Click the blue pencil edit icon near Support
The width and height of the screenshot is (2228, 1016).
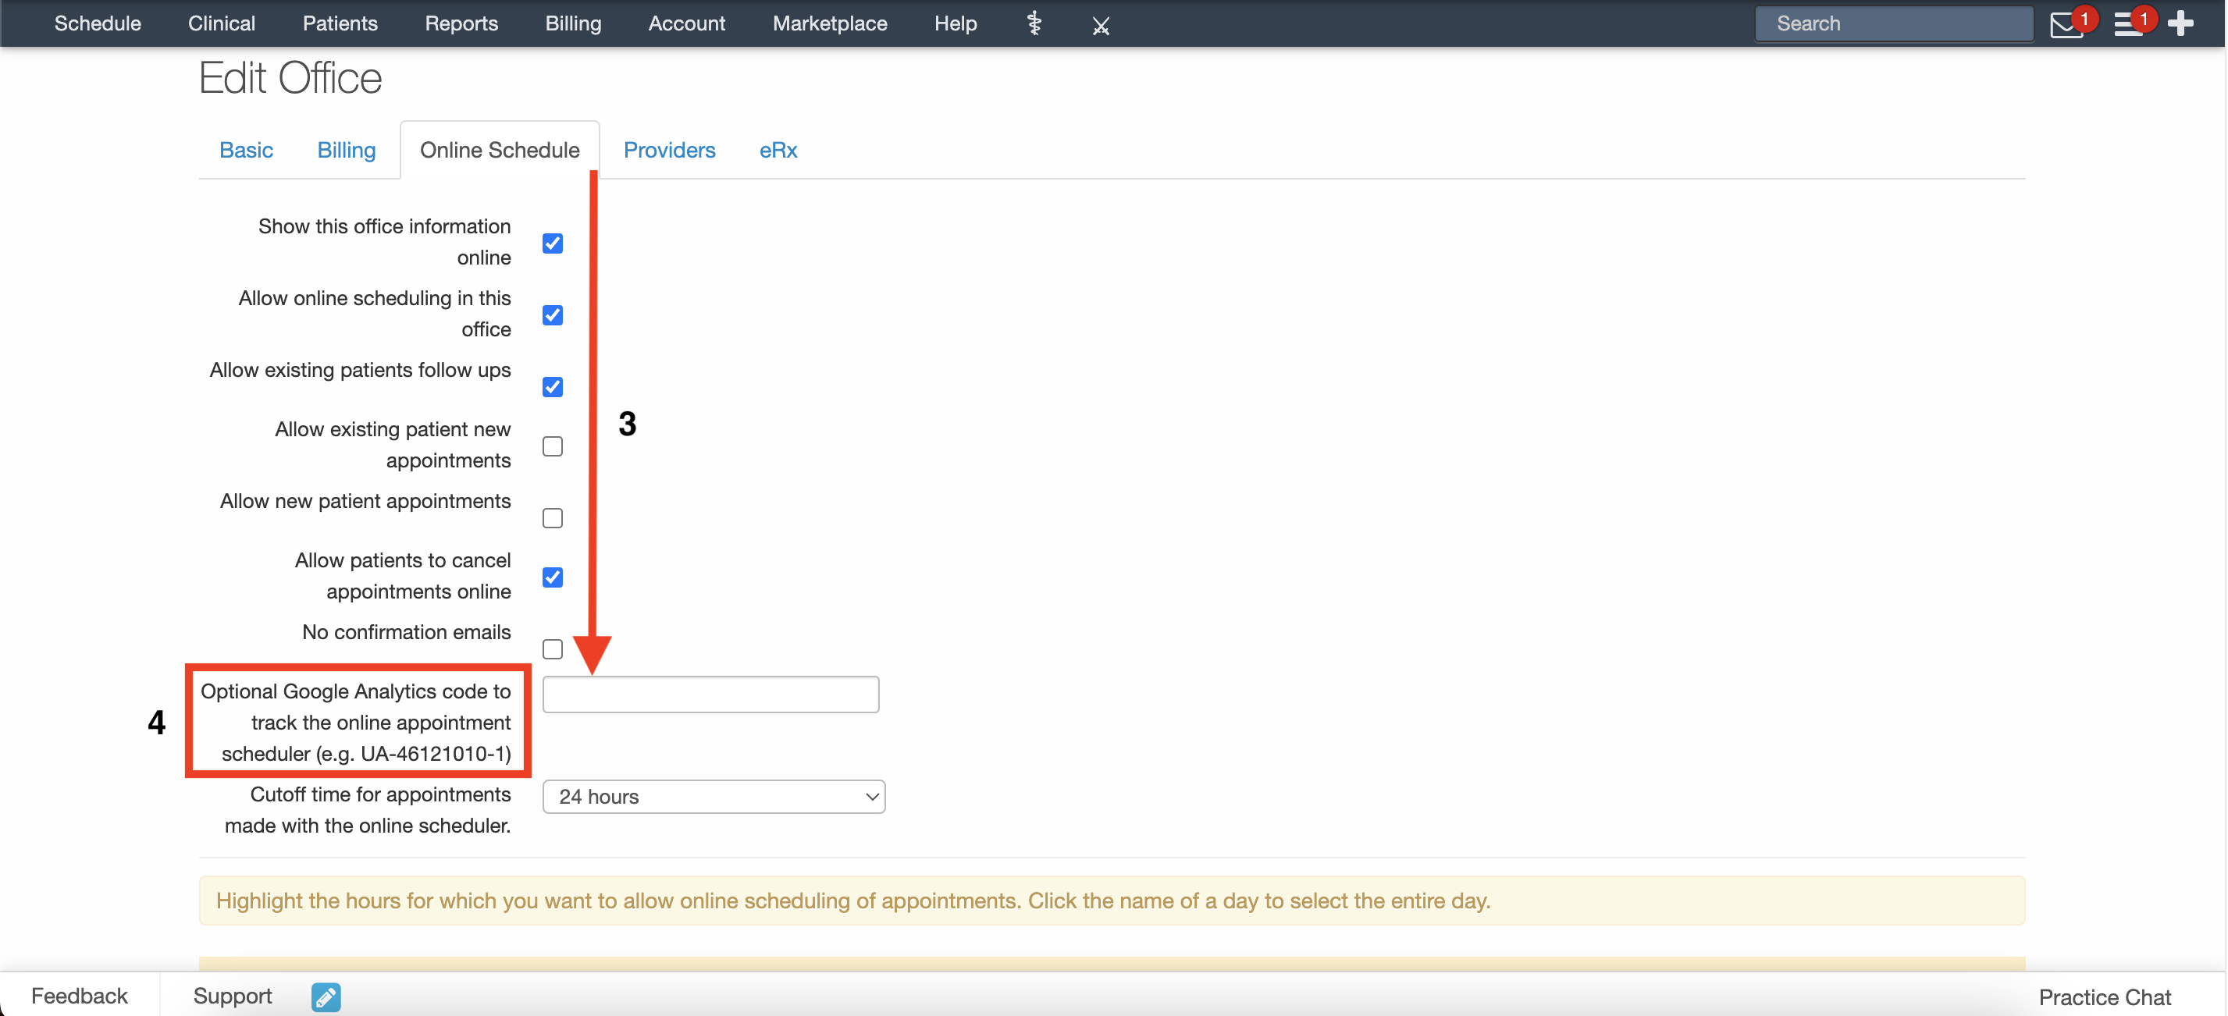pyautogui.click(x=326, y=997)
